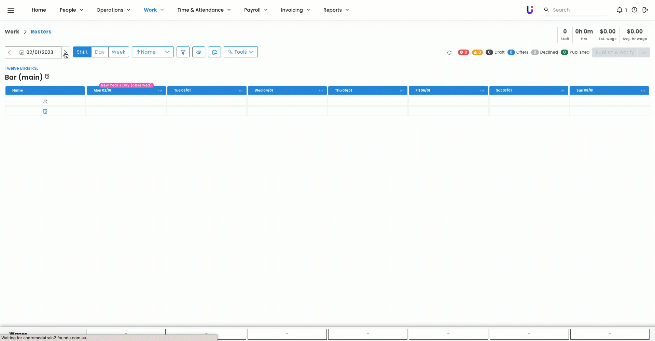
Task: Go to previous week with left arrow
Action: tap(10, 52)
